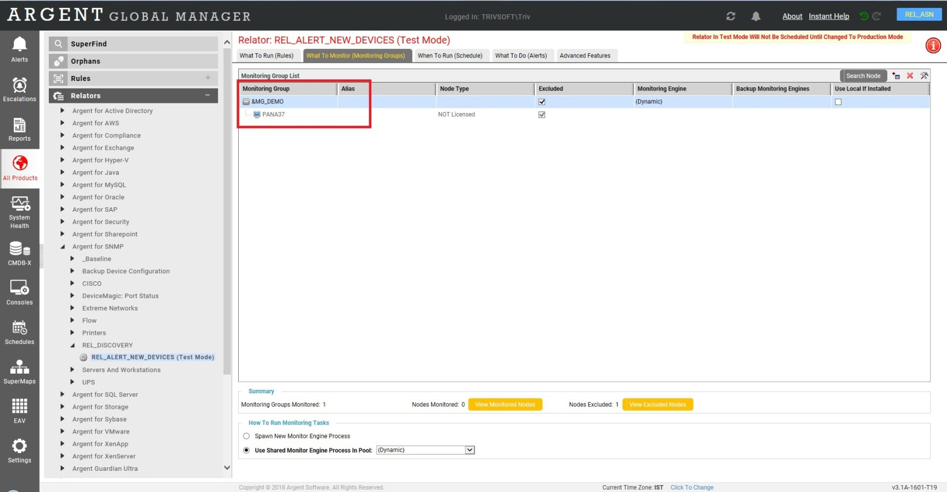Toggle Excluded checkbox for &MG_DEMO
The width and height of the screenshot is (947, 492).
[542, 102]
